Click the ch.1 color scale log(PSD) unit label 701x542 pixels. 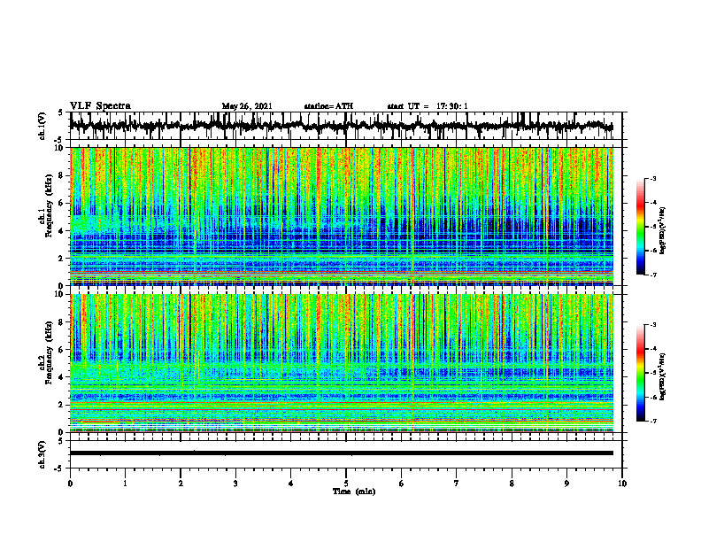click(663, 231)
